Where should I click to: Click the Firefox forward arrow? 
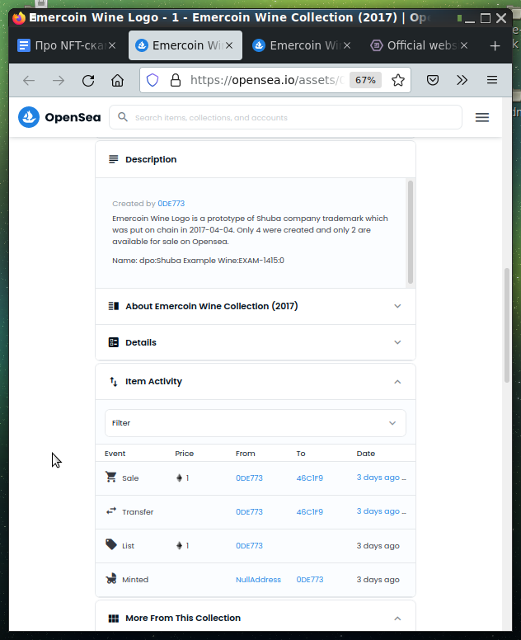[x=59, y=80]
